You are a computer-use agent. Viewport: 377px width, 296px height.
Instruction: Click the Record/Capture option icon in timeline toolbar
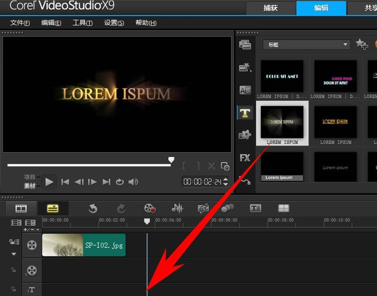click(150, 209)
